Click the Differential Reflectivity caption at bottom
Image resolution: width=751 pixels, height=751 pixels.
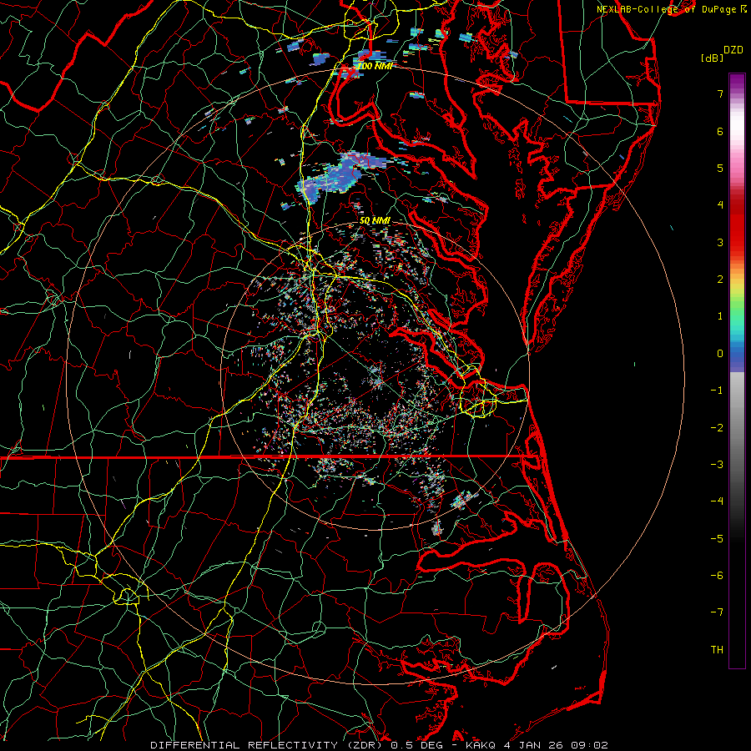[x=380, y=745]
